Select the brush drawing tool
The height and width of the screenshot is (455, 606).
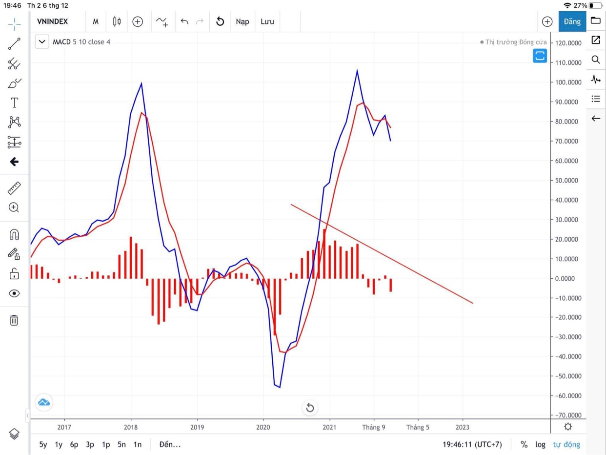pyautogui.click(x=14, y=83)
